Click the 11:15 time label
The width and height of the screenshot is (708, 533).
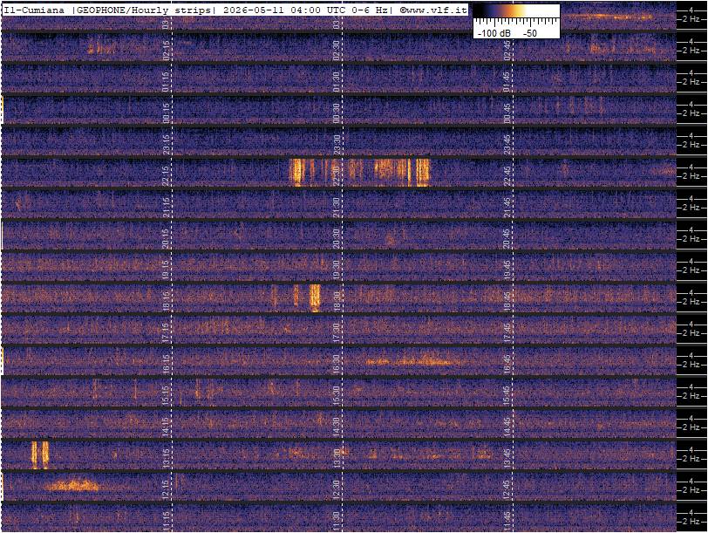166,521
